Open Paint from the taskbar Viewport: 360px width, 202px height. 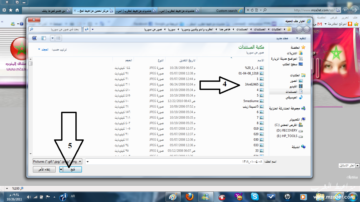click(173, 196)
